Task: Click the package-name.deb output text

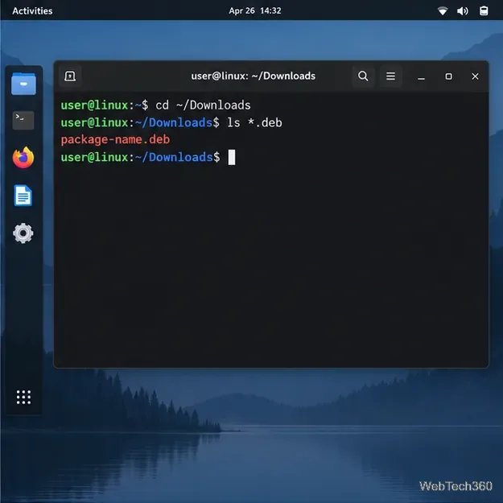Action: [x=115, y=139]
